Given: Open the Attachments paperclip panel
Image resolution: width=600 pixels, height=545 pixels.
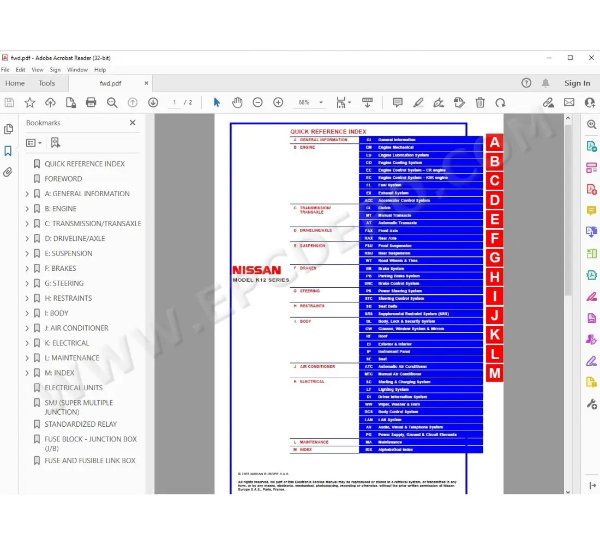Looking at the screenshot, I should [x=8, y=172].
